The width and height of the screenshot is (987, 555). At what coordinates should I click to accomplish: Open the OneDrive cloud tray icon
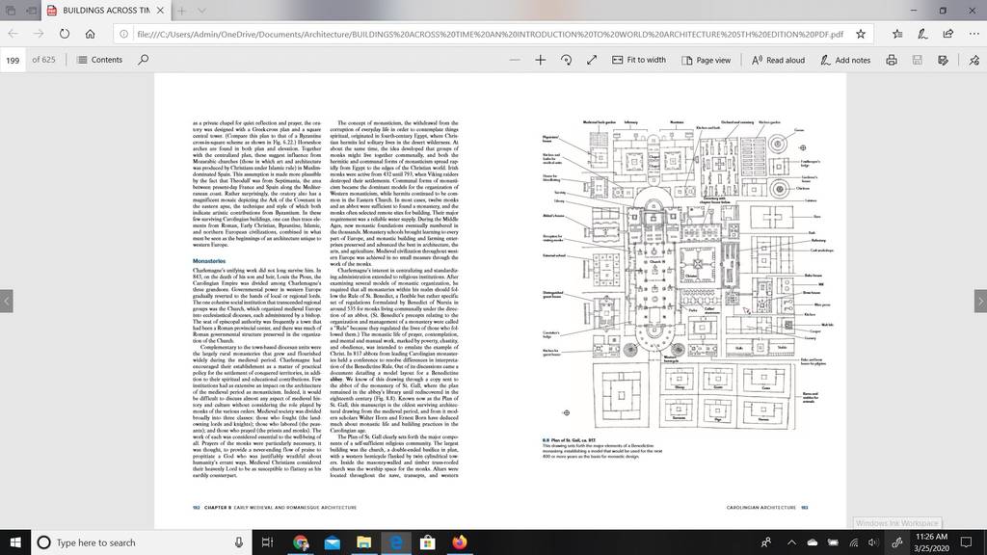[812, 542]
